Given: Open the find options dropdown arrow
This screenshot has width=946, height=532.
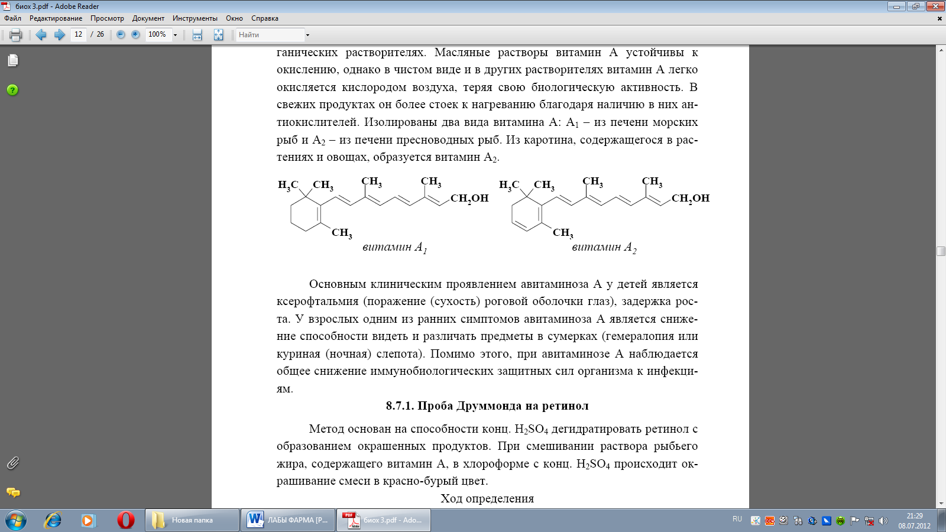Looking at the screenshot, I should pos(307,35).
